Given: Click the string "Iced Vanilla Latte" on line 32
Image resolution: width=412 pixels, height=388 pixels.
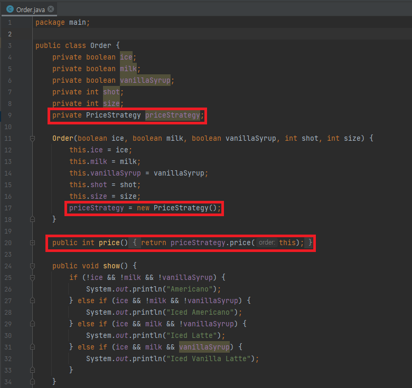Looking at the screenshot, I should [208, 358].
